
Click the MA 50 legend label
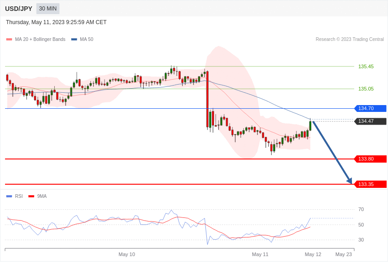(x=87, y=39)
